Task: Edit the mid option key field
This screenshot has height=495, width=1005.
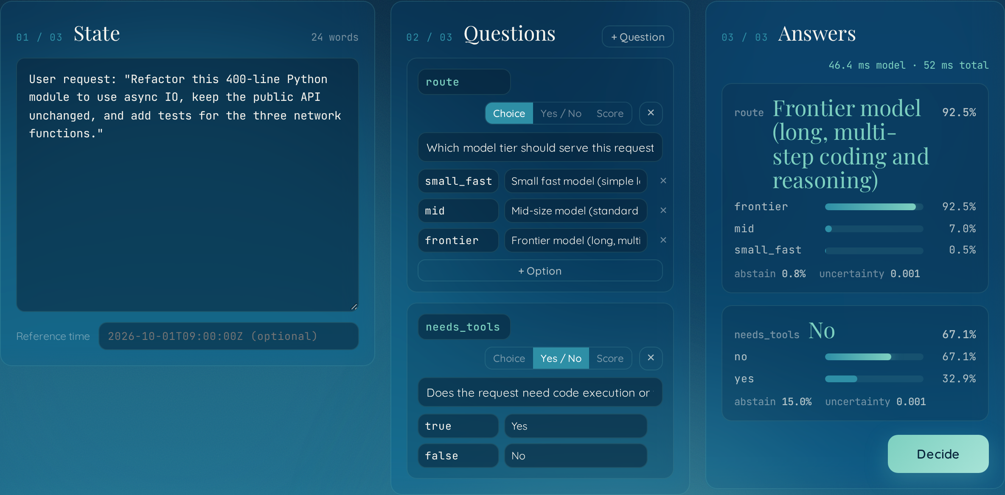Action: point(458,211)
